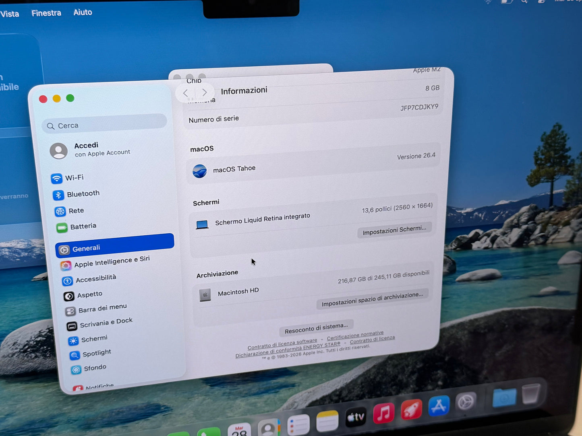This screenshot has width=582, height=436.
Task: Click Impostazioni spazio di archiviazione... button
Action: point(372,299)
